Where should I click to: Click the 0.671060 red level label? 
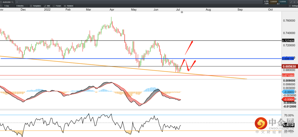tap(288, 75)
